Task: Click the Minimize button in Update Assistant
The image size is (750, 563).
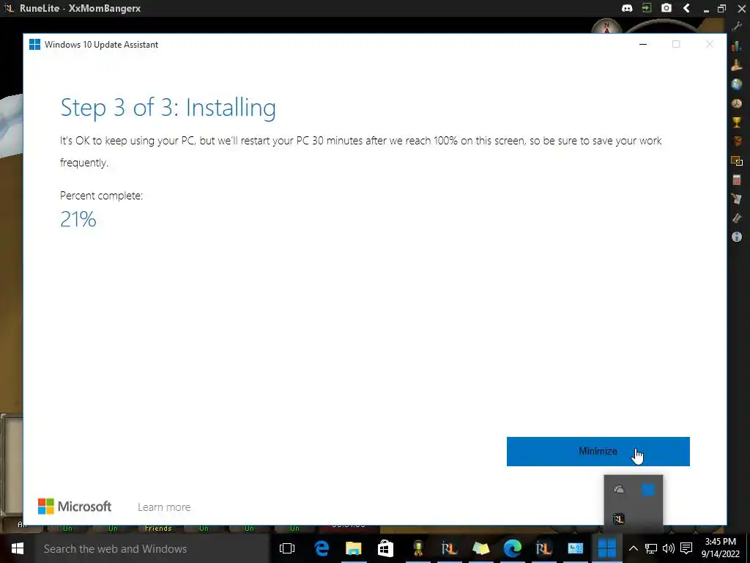Action: click(x=598, y=451)
